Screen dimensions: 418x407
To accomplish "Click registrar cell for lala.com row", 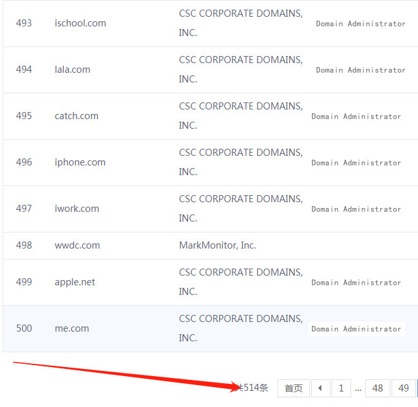I will [241, 70].
